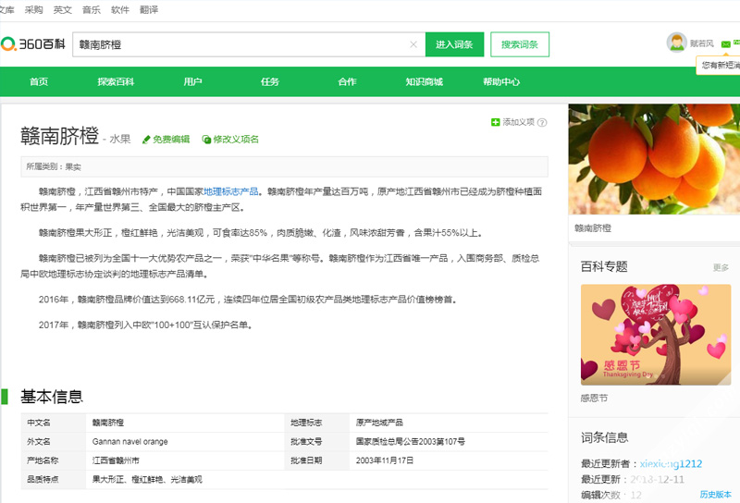
Task: Click the 免费编辑 pencil icon
Action: click(146, 140)
